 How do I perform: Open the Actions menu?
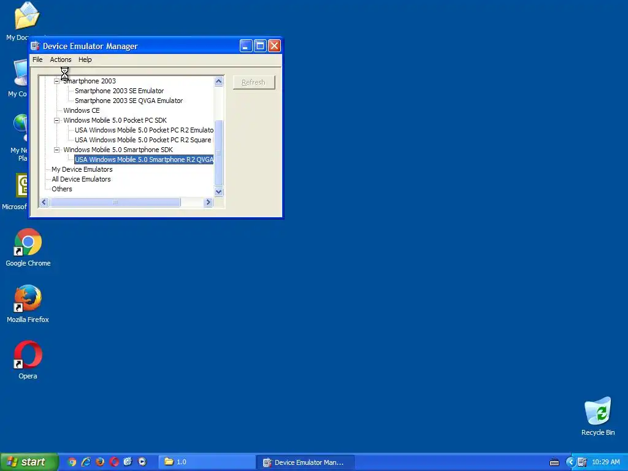(x=61, y=59)
